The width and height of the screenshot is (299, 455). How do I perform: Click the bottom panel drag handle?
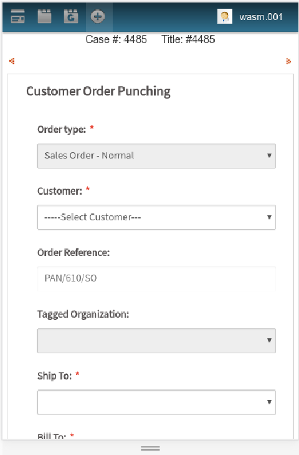[150, 448]
